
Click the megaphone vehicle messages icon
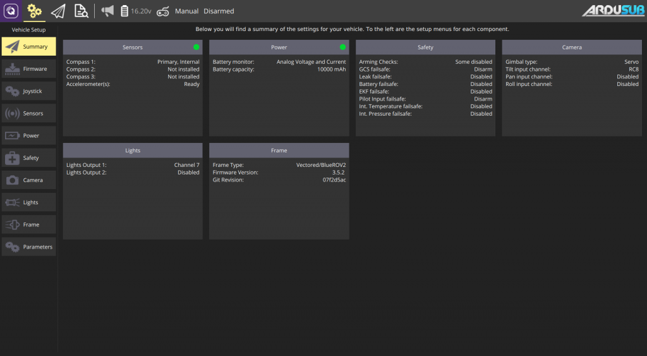pyautogui.click(x=108, y=11)
